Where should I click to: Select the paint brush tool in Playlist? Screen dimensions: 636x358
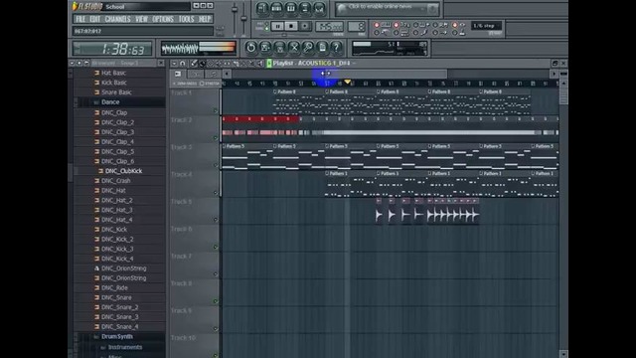202,64
